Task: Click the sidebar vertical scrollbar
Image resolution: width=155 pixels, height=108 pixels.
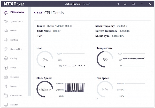Action: coord(29,51)
